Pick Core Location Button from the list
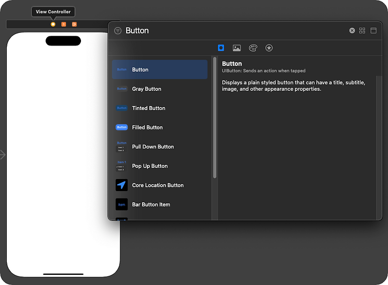The image size is (388, 285). [x=158, y=185]
